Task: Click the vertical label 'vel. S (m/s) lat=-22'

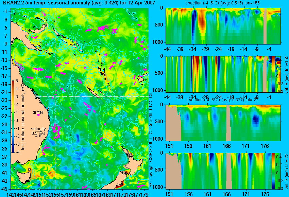Action: coord(287,171)
